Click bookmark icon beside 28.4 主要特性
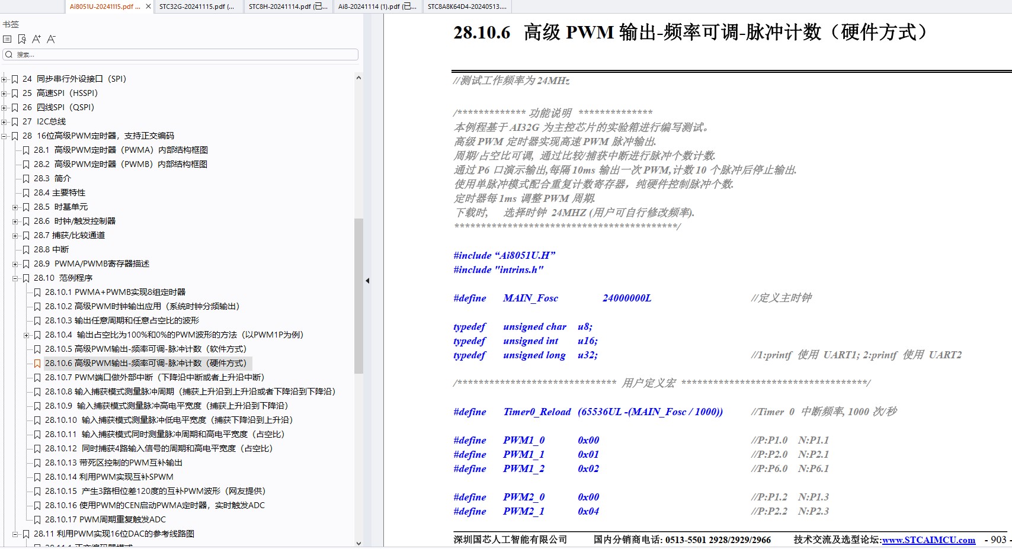Viewport: 1012px width, 549px height. [x=26, y=193]
